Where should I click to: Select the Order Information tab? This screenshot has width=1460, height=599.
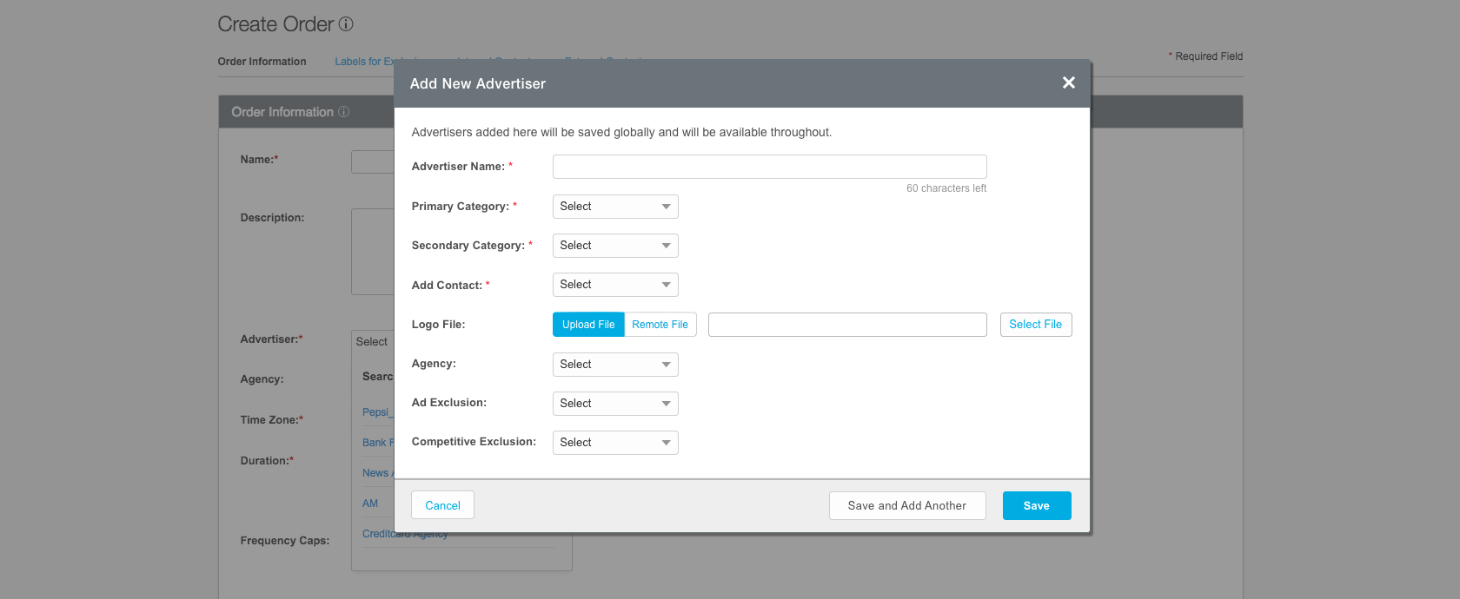coord(262,62)
